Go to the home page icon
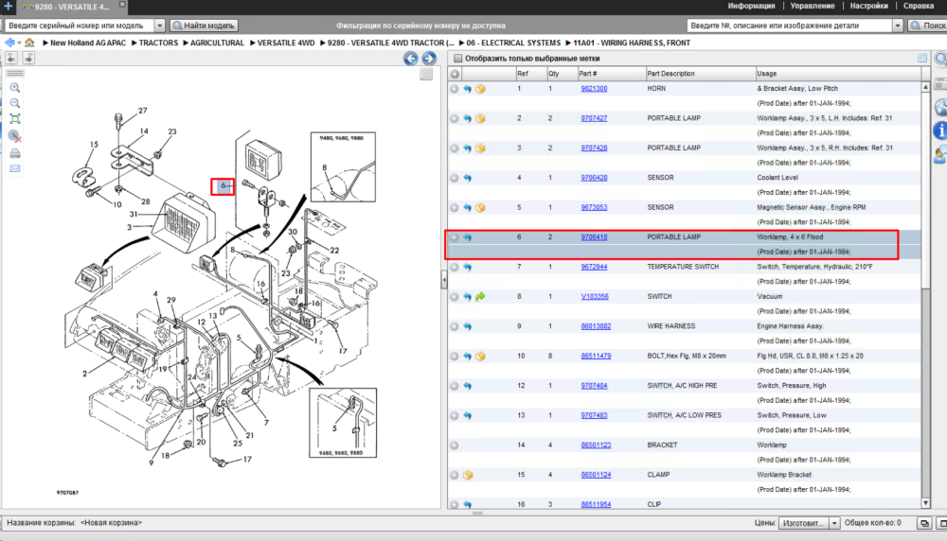The image size is (947, 541). pyautogui.click(x=29, y=43)
